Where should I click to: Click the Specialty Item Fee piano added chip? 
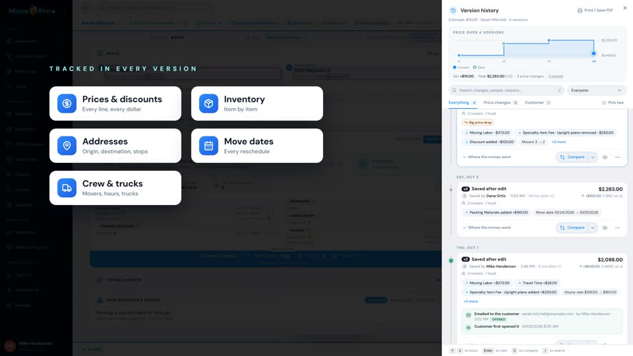click(510, 292)
